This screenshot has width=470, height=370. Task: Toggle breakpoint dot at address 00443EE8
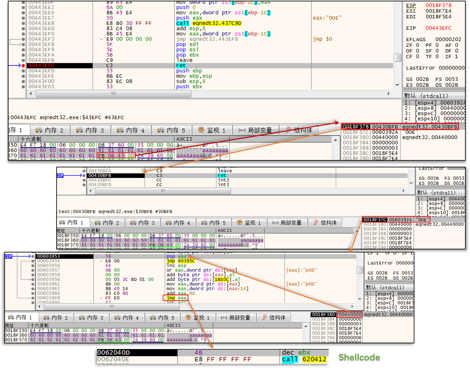pyautogui.click(x=23, y=23)
